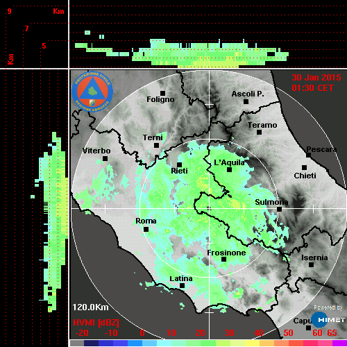Click the '65' scale value
The image size is (347, 347).
(332, 333)
